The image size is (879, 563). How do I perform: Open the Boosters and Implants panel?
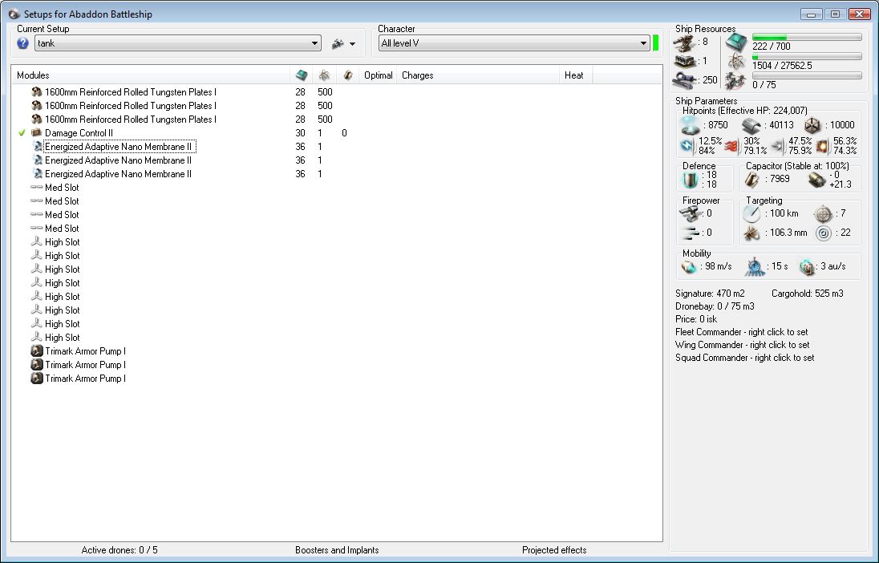tap(337, 550)
